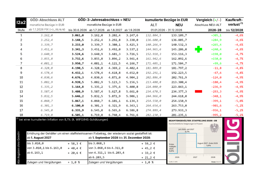Click the ÖLIUG logo

click(233, 141)
